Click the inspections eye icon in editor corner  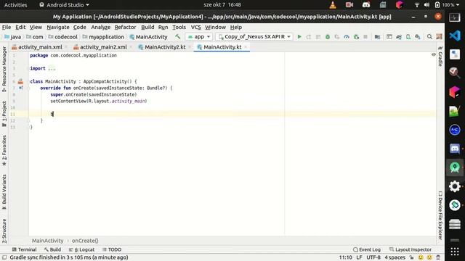pos(434,55)
